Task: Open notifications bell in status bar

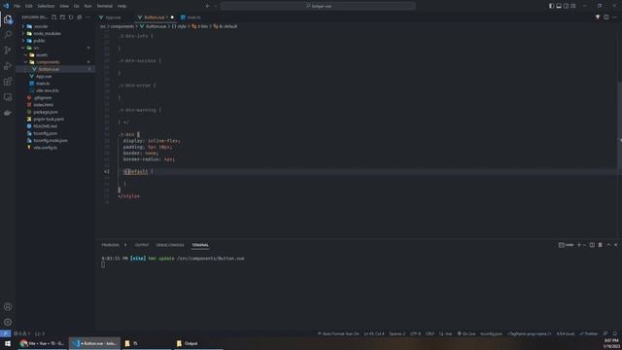Action: 615,333
